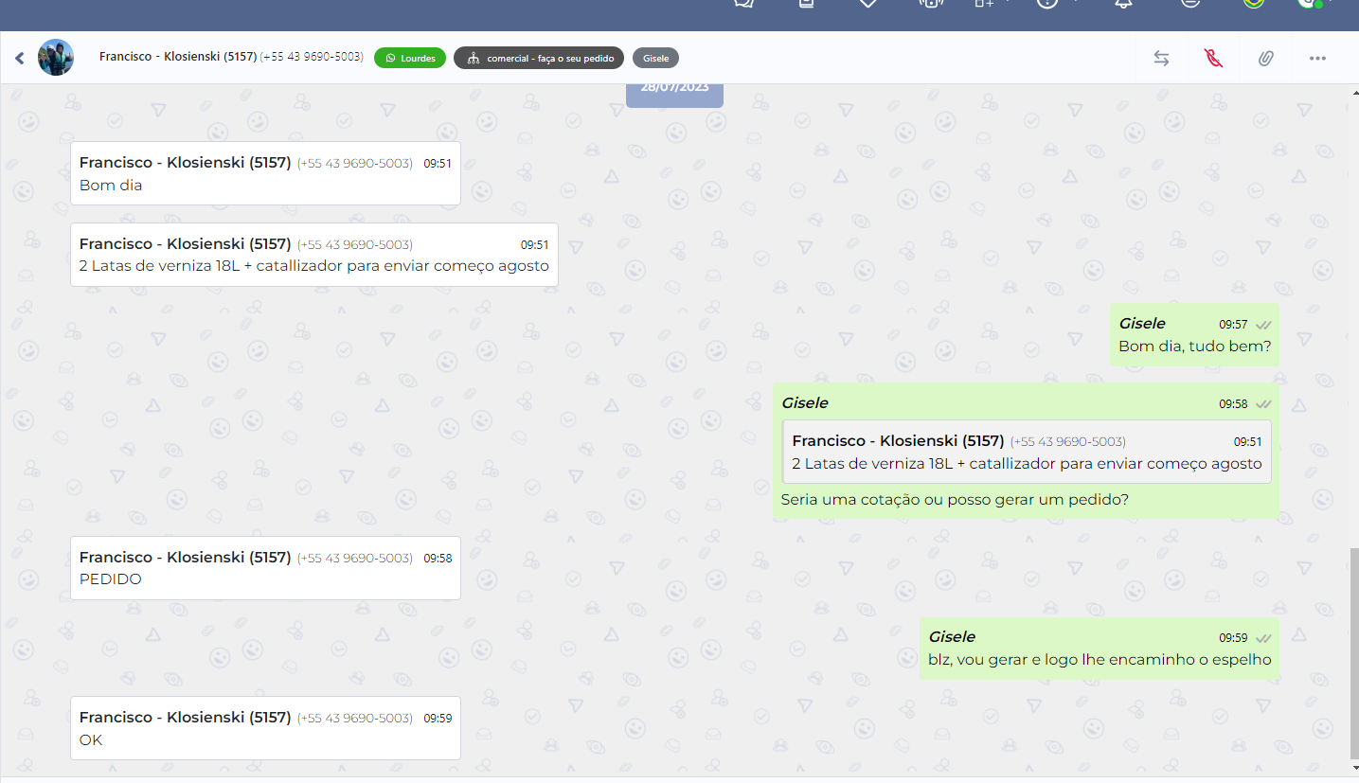Image resolution: width=1359 pixels, height=783 pixels.
Task: Click the contact's profile photo avatar
Action: (56, 58)
